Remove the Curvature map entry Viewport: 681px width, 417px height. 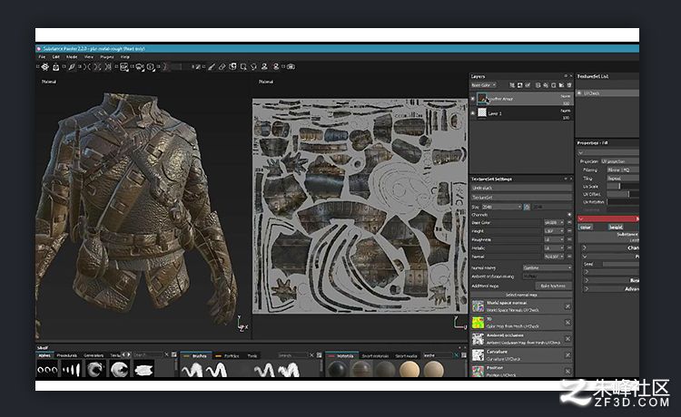coord(567,355)
